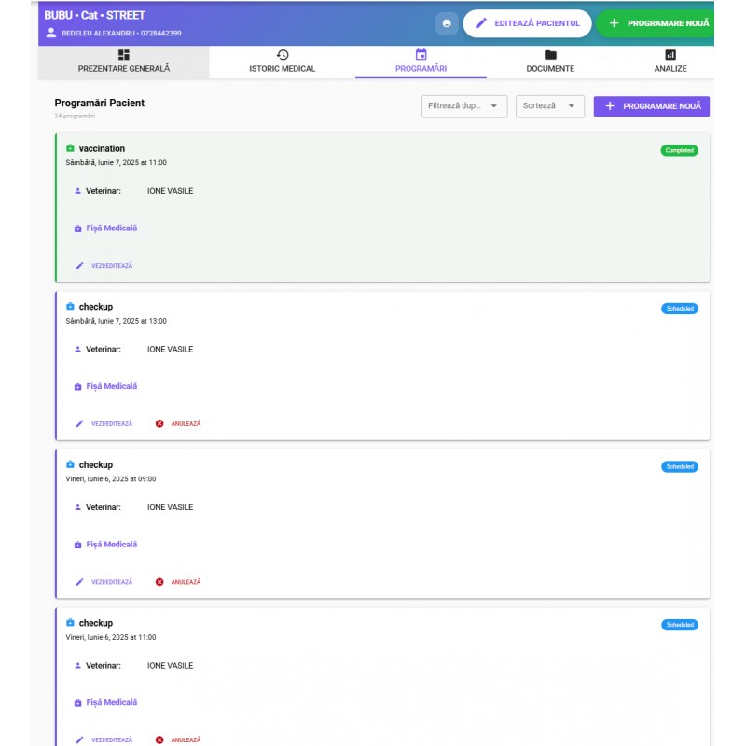
Task: Open the Analize tab
Action: click(670, 62)
